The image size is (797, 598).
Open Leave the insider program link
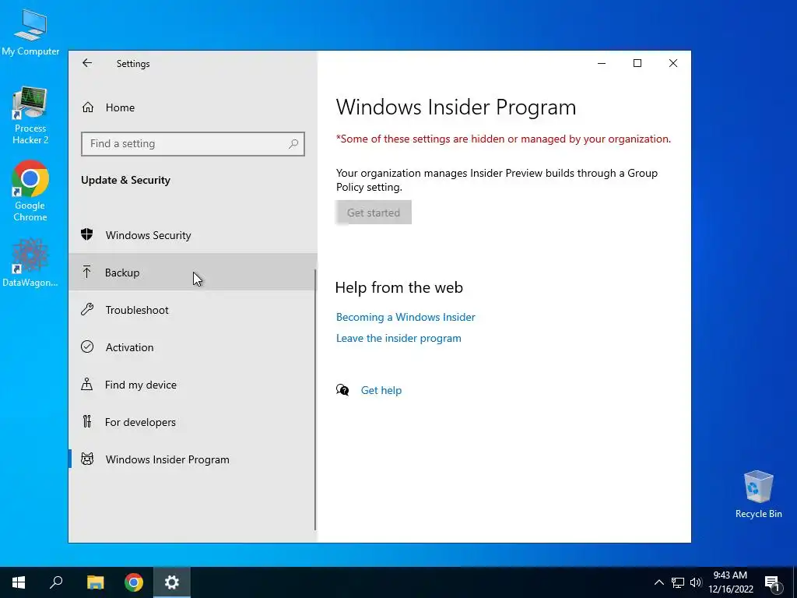[398, 338]
